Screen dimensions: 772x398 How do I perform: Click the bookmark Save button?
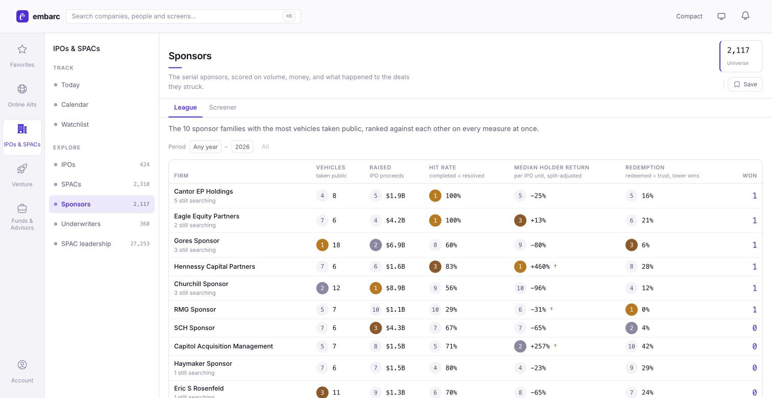click(745, 84)
